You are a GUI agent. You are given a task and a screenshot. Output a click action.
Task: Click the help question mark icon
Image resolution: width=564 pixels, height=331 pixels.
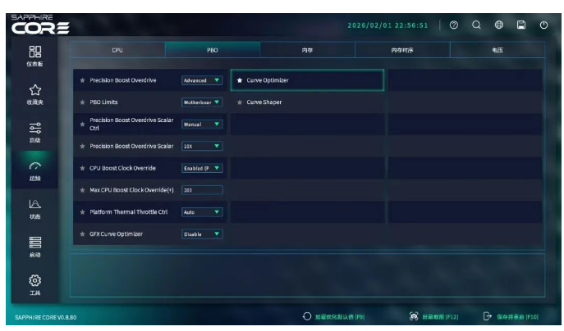tap(454, 25)
